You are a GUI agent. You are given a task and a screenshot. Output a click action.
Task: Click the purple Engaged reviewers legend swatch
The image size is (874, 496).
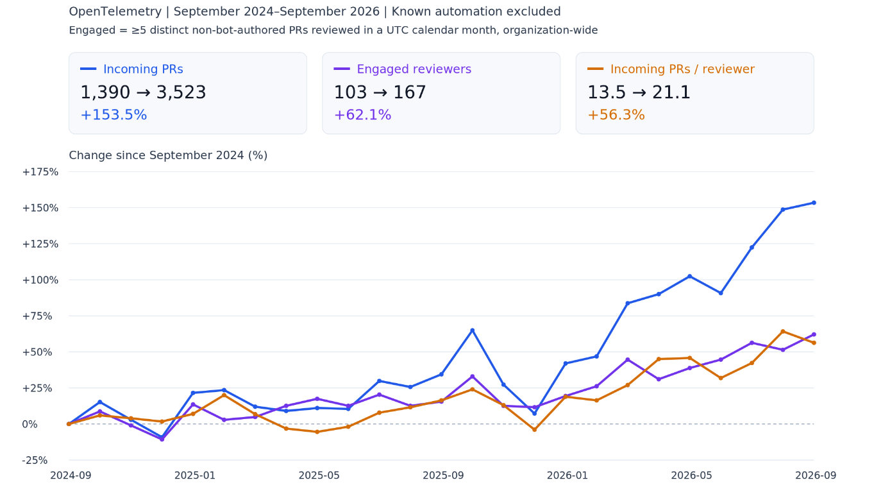tap(342, 69)
